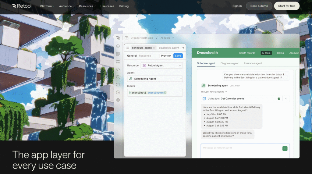Open the Resource dropdown showing Retool Agent
The height and width of the screenshot is (174, 312).
coord(161,65)
